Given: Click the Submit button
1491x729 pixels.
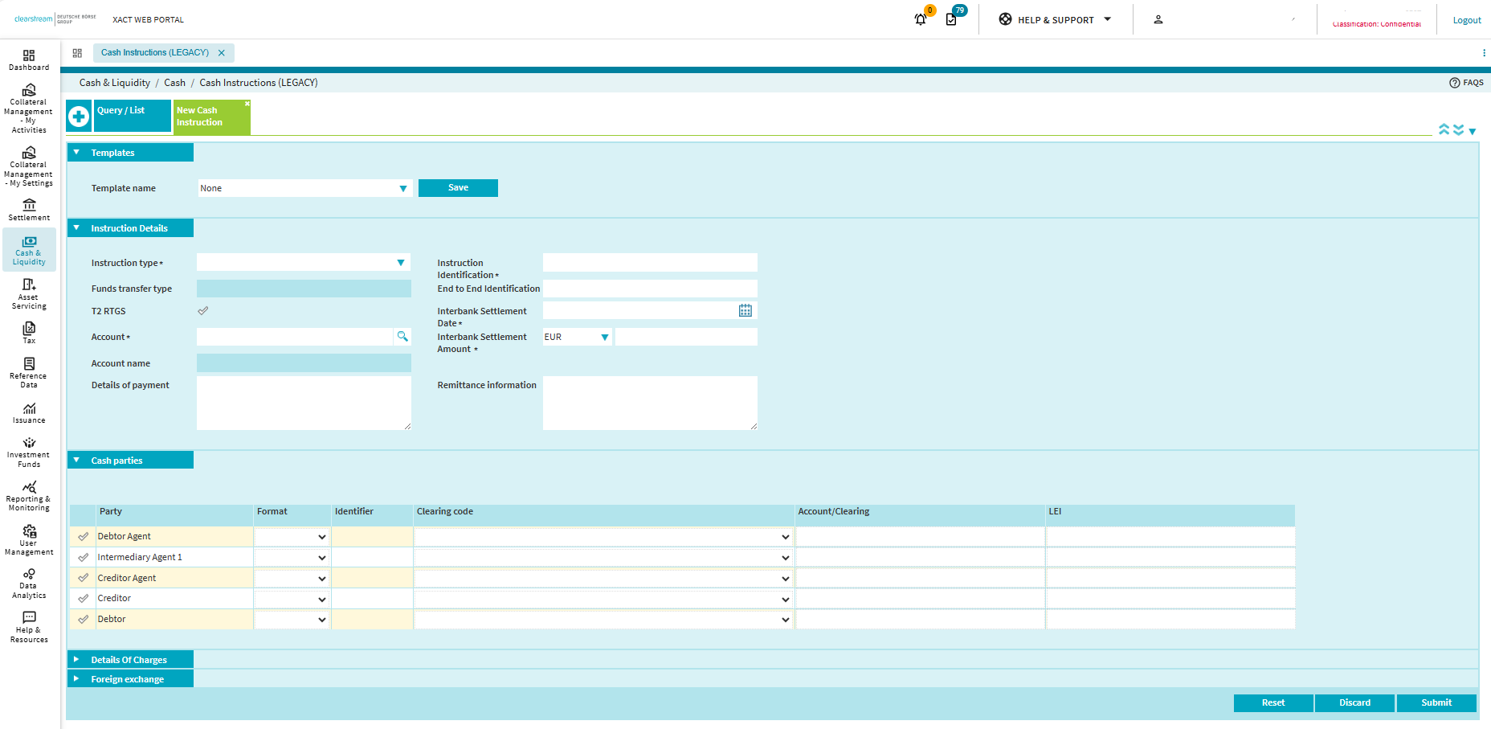Looking at the screenshot, I should click(1436, 702).
